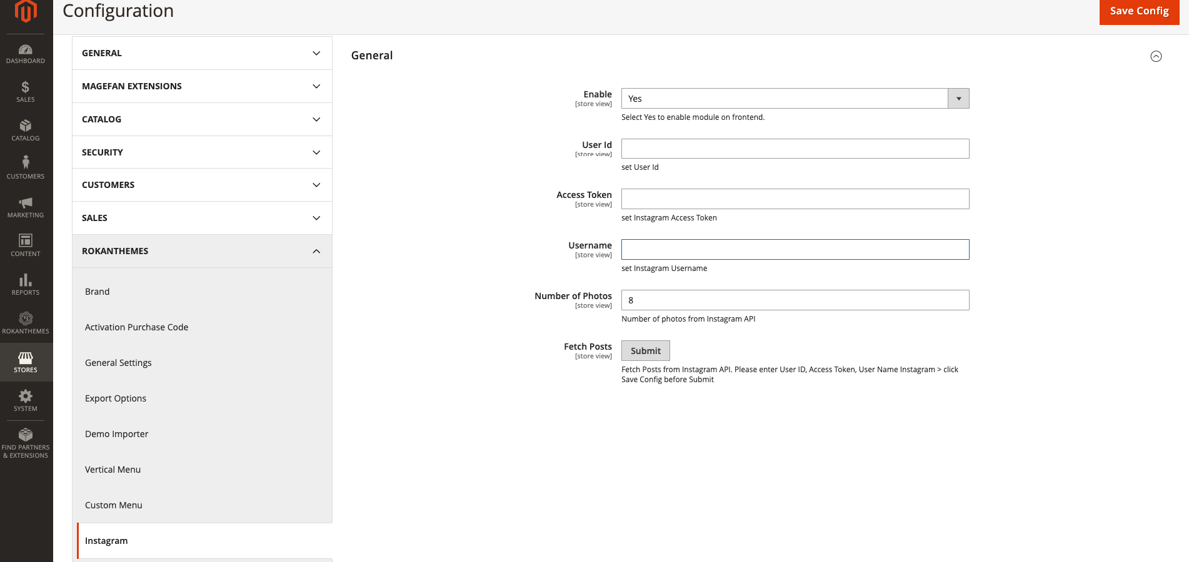This screenshot has height=562, width=1189.
Task: Open the System sidebar menu
Action: tap(26, 401)
